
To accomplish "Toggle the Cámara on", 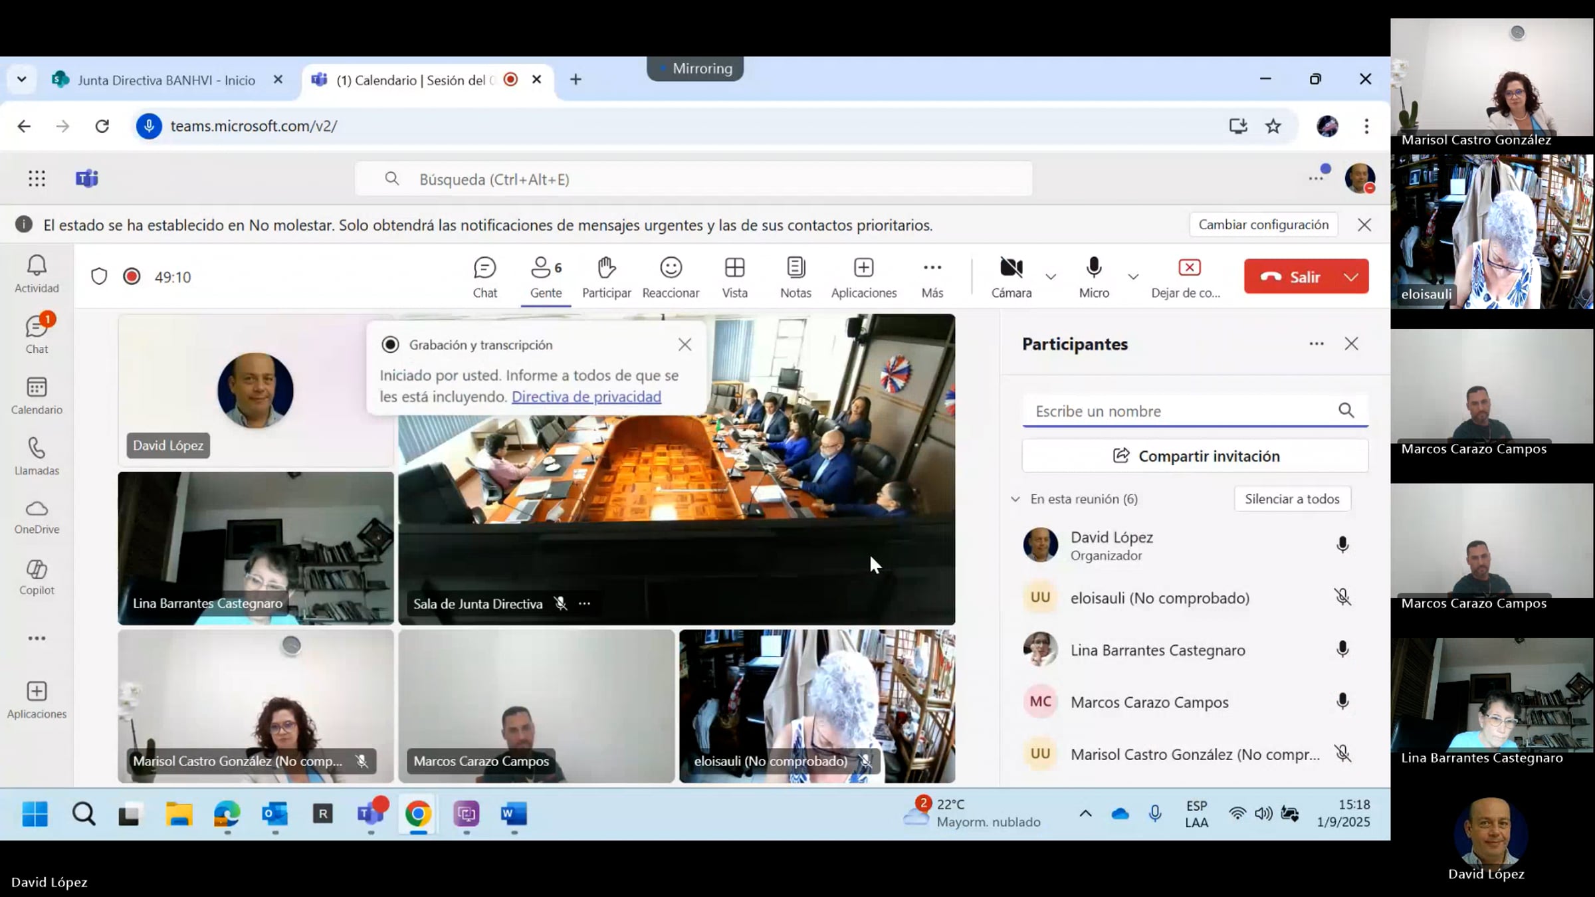I will 1011,277.
